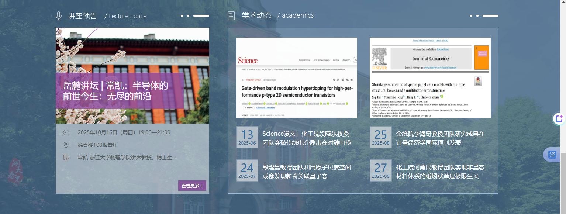Click the 译 translate floating button
Image resolution: width=566 pixels, height=214 pixels.
click(x=552, y=155)
